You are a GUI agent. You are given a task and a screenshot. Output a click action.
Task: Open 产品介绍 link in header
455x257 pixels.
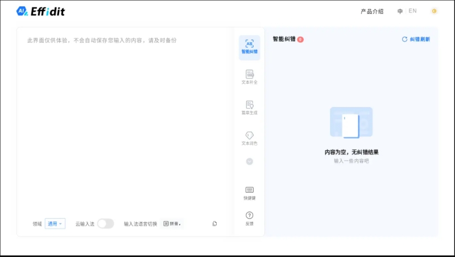[x=372, y=11]
